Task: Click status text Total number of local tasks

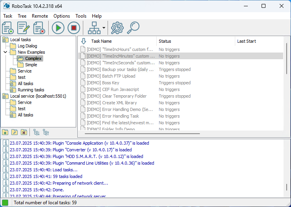Action: [x=45, y=203]
